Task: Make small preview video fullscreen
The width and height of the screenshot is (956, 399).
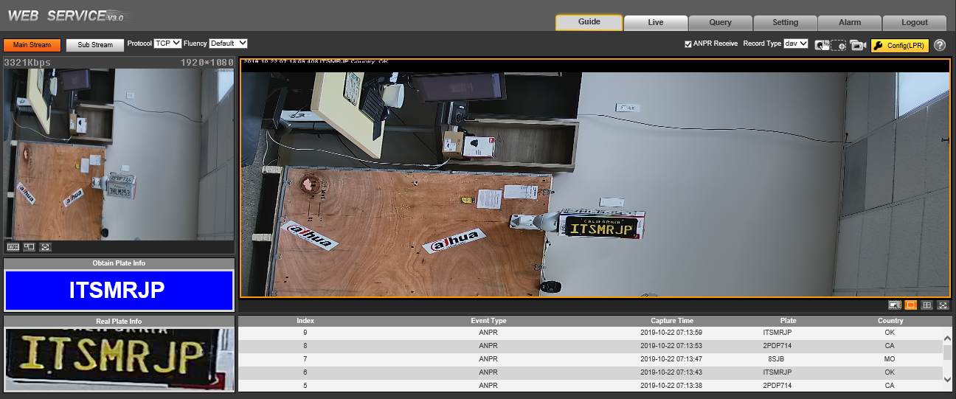Action: coord(46,247)
